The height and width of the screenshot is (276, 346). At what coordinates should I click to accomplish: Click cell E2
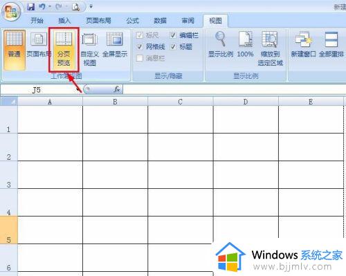pos(311,147)
